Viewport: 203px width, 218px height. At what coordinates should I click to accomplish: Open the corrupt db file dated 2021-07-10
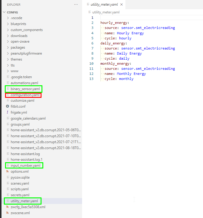click(46, 136)
